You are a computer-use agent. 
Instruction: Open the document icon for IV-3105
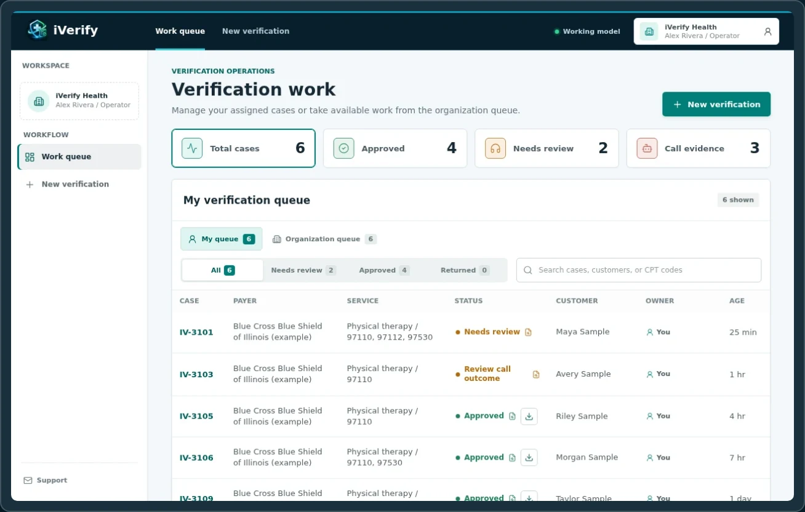(512, 416)
